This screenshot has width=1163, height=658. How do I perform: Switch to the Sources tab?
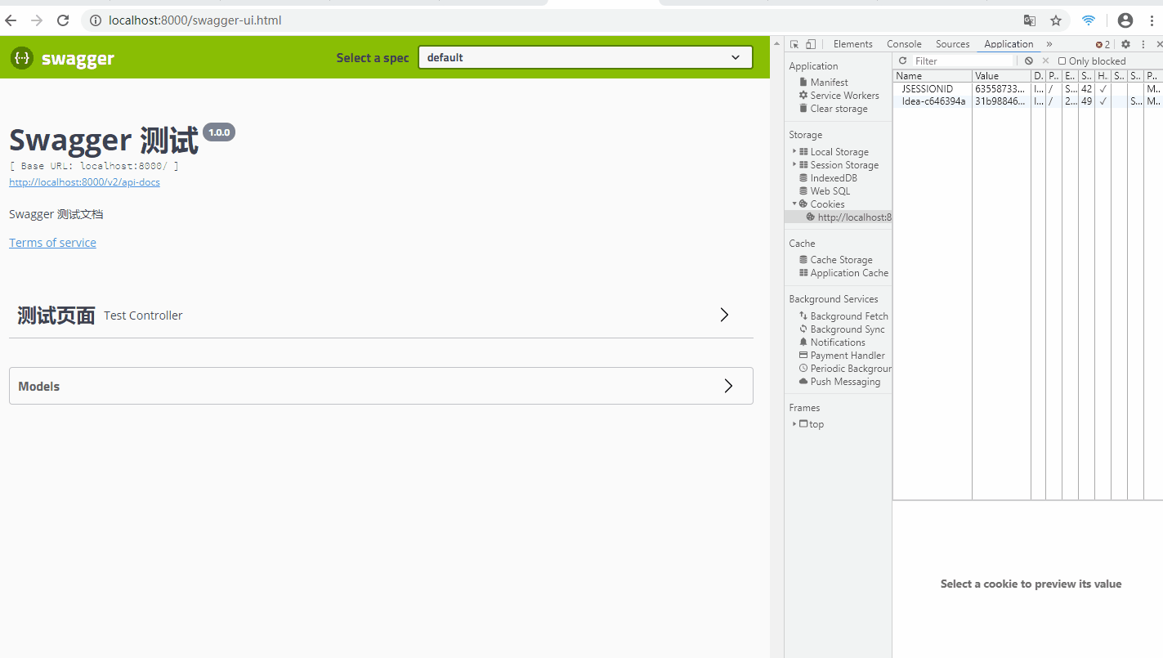point(953,44)
